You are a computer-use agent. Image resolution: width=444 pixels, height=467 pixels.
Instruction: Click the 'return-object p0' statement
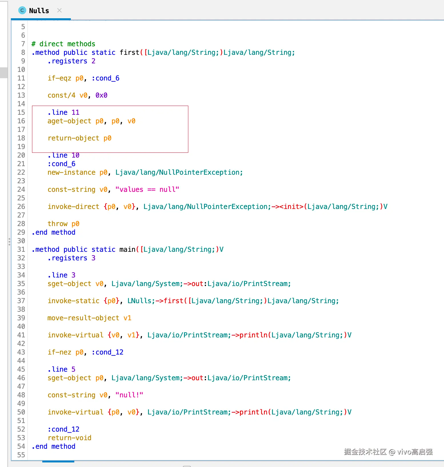coord(79,138)
